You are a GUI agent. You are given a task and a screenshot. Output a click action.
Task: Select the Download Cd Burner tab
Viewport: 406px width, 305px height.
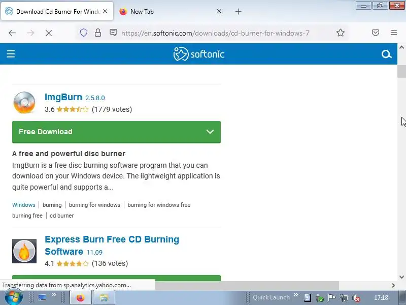click(57, 11)
